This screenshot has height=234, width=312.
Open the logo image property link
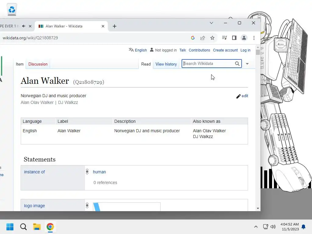(34, 206)
